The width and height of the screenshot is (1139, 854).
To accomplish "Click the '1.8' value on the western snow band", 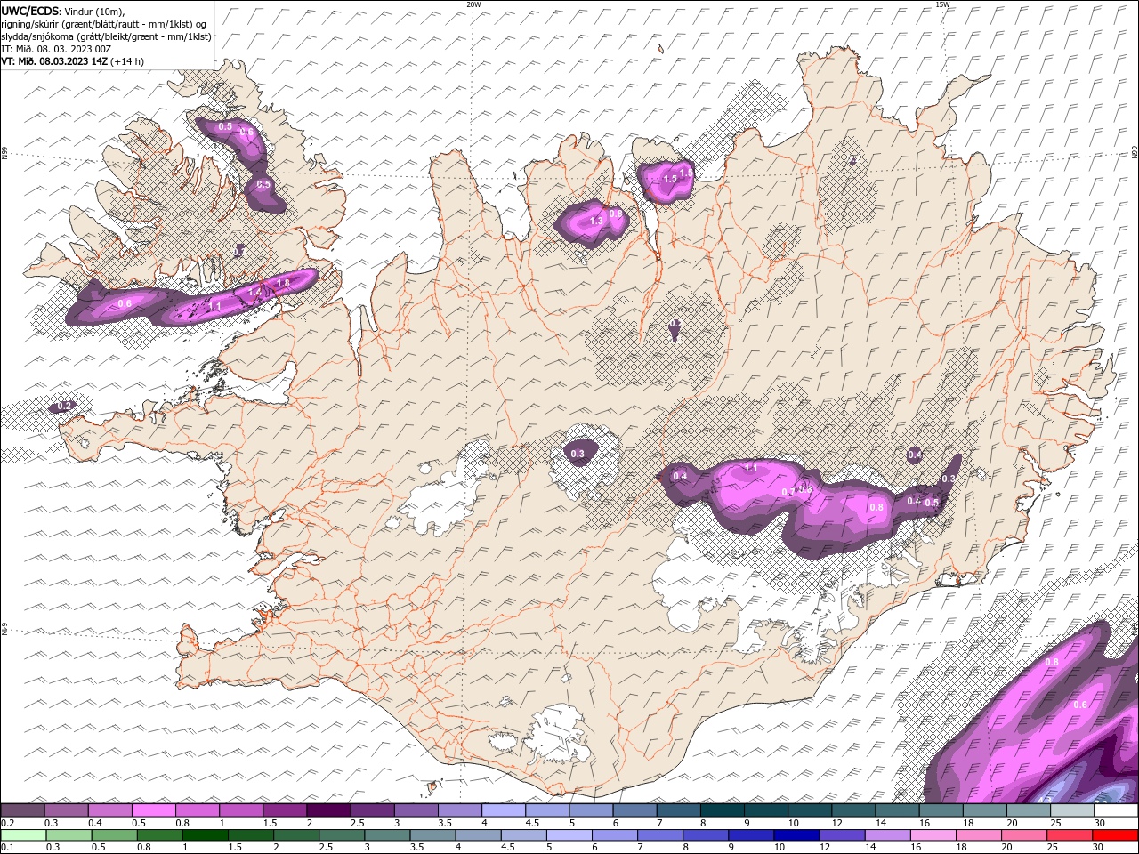I will point(284,283).
